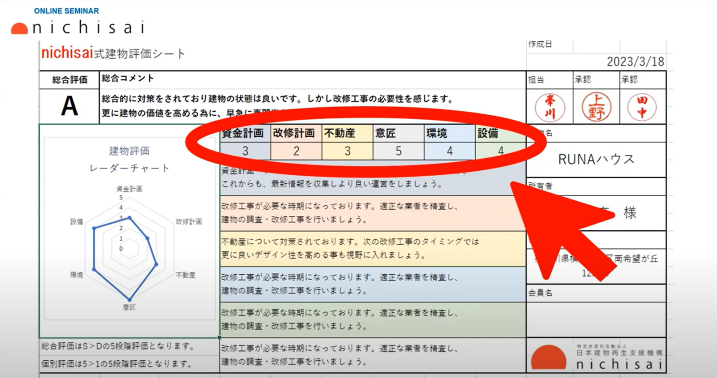717x378 pixels.
Task: Click the blue radar chart polygon
Action: tap(125, 259)
